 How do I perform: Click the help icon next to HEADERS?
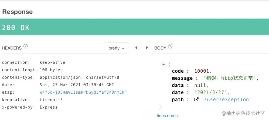pyautogui.click(x=26, y=46)
